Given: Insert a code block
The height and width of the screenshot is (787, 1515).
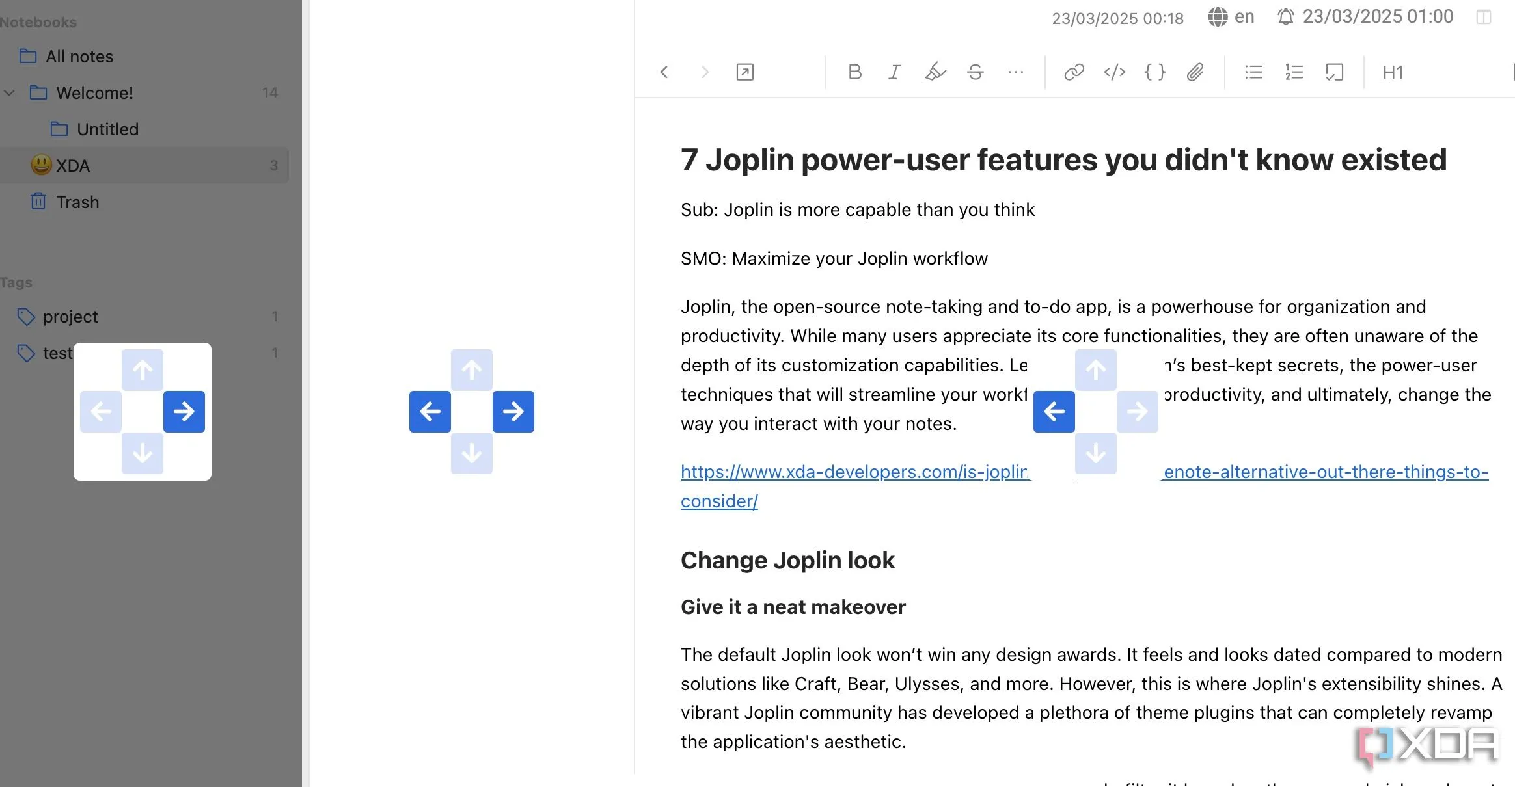Looking at the screenshot, I should click(1154, 72).
